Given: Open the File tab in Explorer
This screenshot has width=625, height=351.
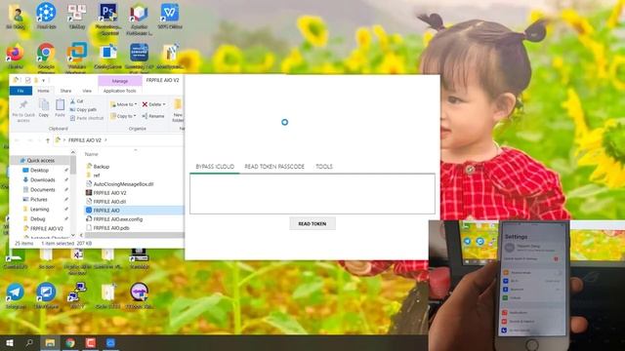Looking at the screenshot, I should point(21,91).
